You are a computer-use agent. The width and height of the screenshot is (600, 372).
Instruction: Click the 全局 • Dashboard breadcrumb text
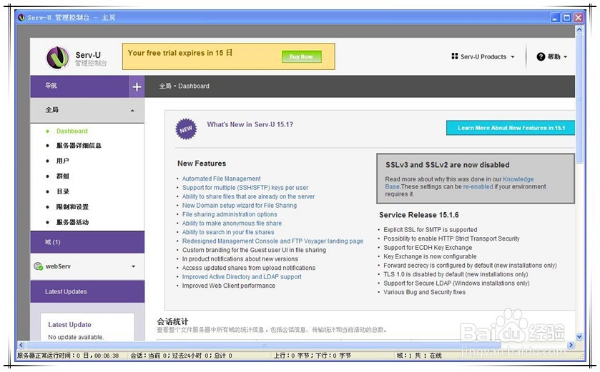click(184, 86)
